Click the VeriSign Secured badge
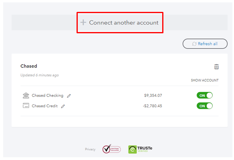The height and width of the screenshot is (160, 234). pyautogui.click(x=111, y=149)
